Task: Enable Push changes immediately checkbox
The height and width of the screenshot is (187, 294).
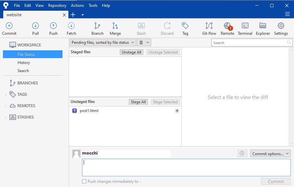Action: click(84, 181)
